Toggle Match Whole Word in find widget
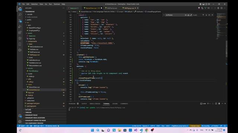The height and width of the screenshot is (133, 238). pos(189,15)
